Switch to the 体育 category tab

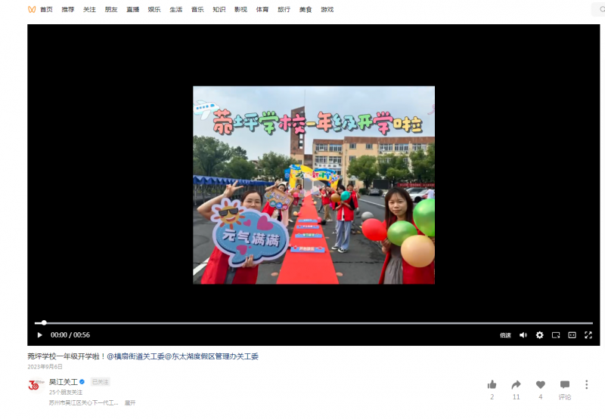pos(262,9)
